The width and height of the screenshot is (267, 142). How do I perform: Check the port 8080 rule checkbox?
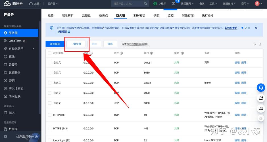click(49, 72)
